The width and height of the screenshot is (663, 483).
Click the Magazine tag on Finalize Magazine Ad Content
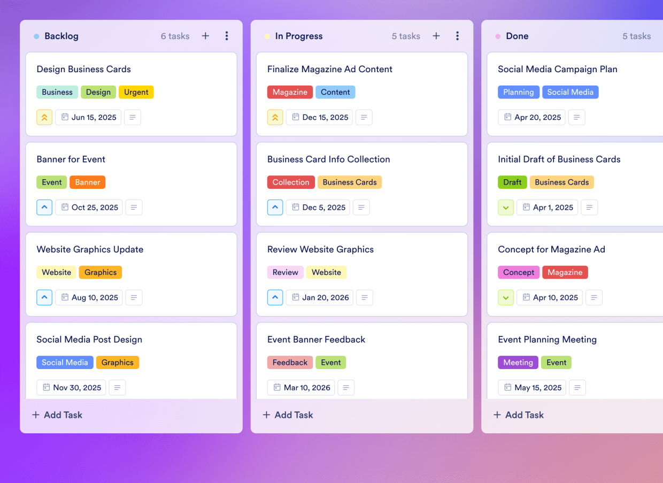tap(290, 92)
